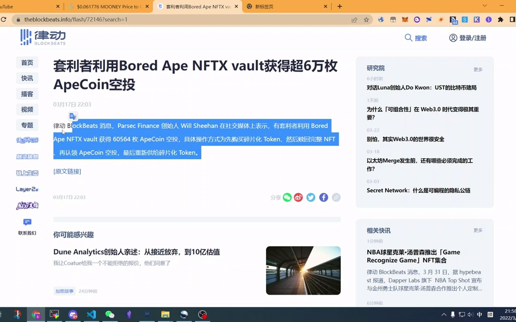Click the input method 中 indicator
The image size is (516, 322).
pos(480,315)
